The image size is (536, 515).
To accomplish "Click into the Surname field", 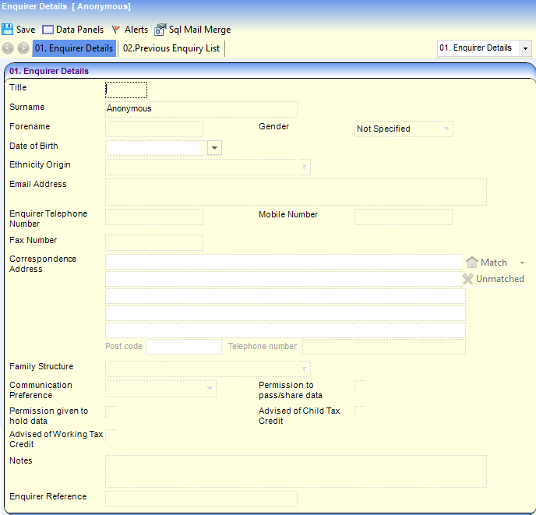I will click(x=201, y=109).
